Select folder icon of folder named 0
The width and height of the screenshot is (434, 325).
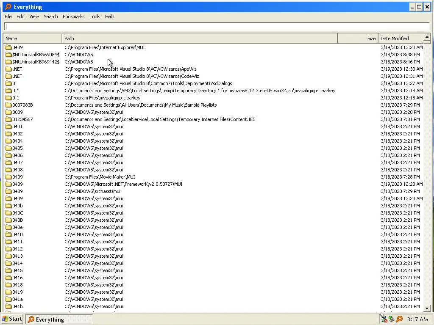pyautogui.click(x=8, y=83)
